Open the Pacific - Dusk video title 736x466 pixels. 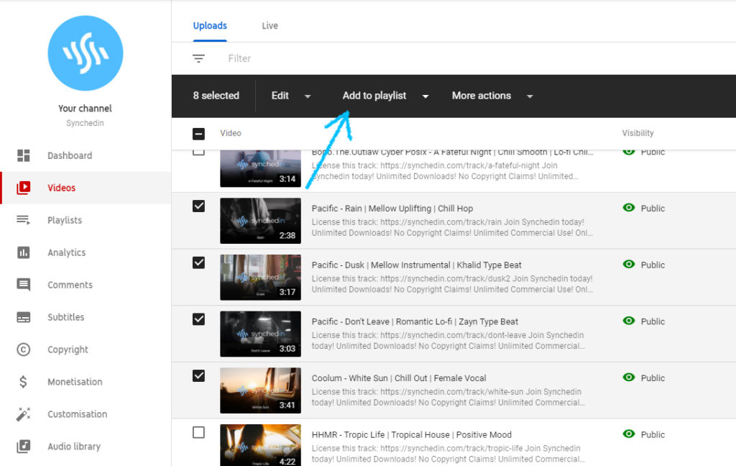[x=417, y=265]
